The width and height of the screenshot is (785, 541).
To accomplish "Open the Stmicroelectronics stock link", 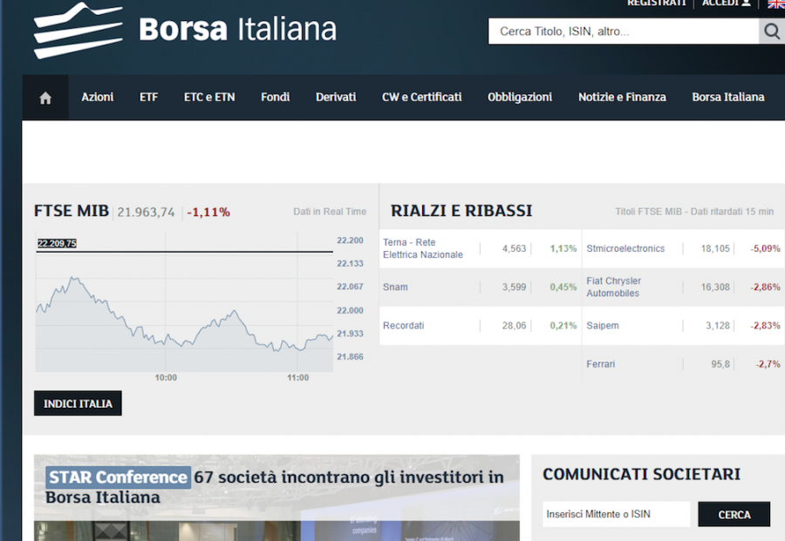I will 625,249.
